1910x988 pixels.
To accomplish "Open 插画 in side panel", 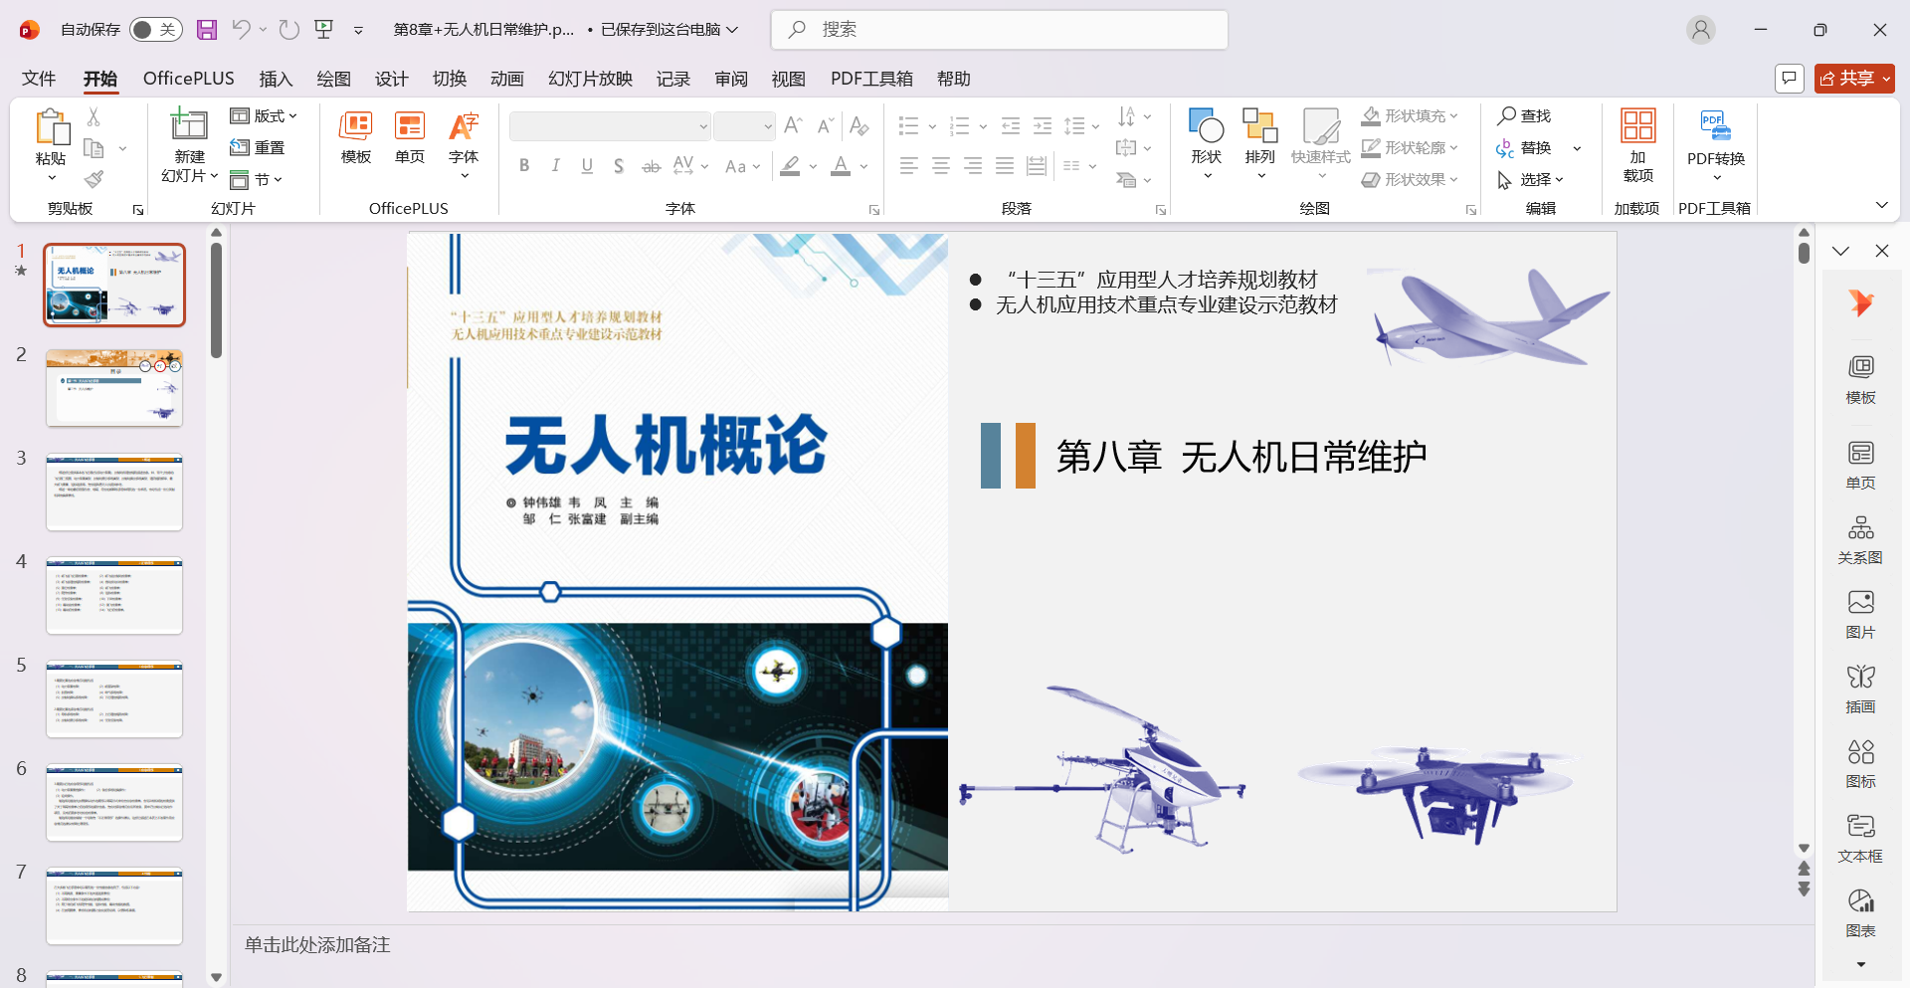I will 1860,689.
